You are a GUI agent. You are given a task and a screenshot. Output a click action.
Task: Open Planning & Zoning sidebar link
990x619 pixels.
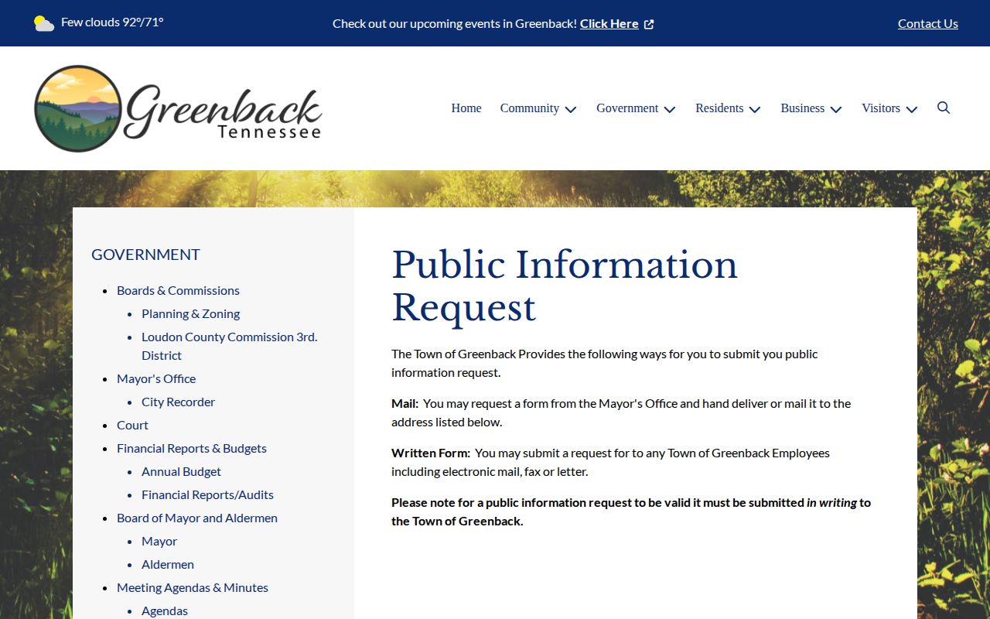point(190,313)
